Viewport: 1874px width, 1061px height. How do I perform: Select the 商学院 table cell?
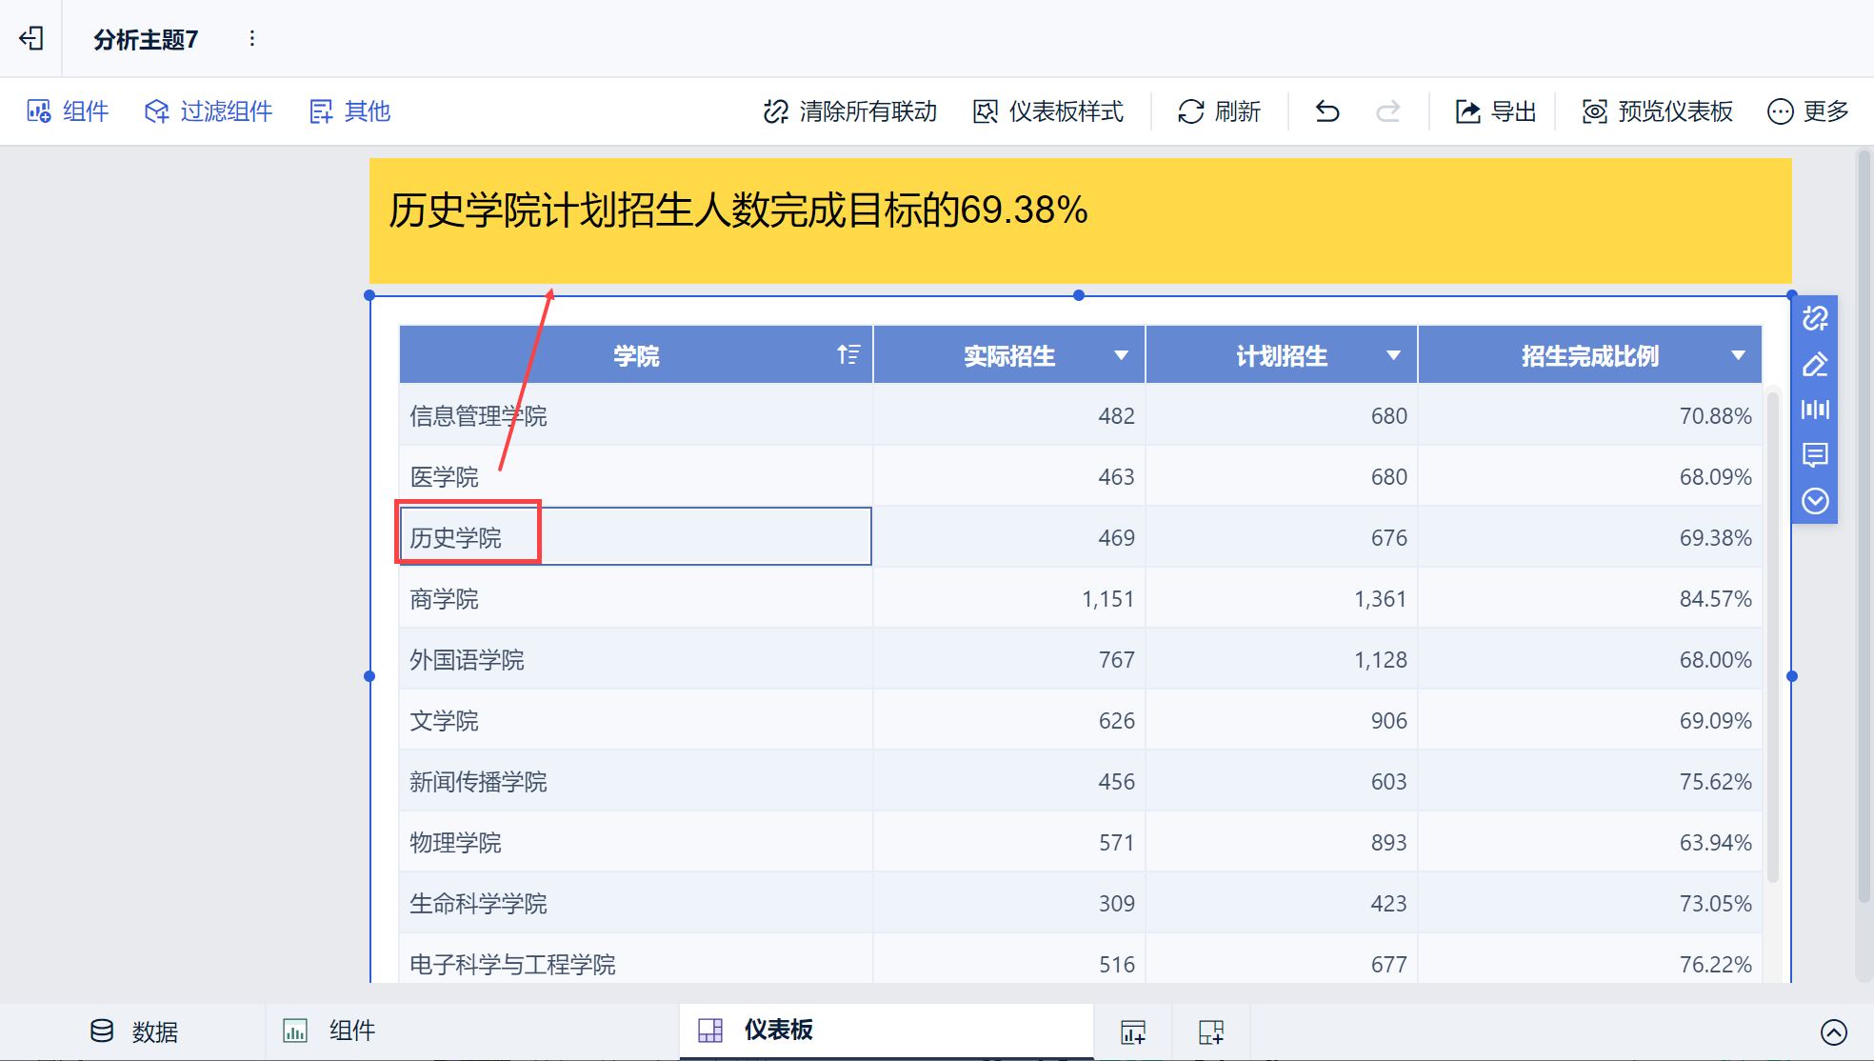444,599
